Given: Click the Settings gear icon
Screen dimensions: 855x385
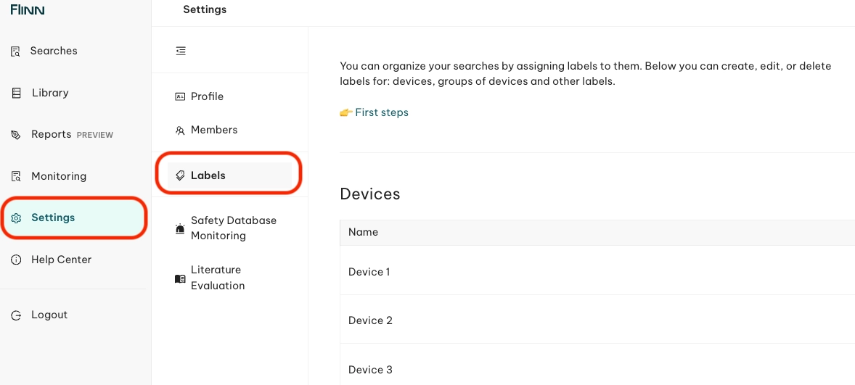Looking at the screenshot, I should tap(17, 218).
